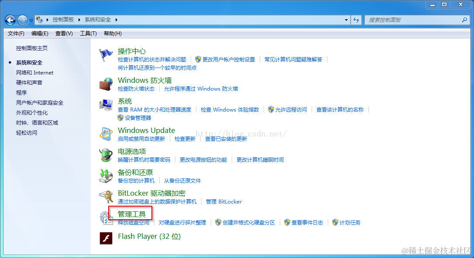
Task: Click the Forward arrow navigation button
Action: (22, 20)
